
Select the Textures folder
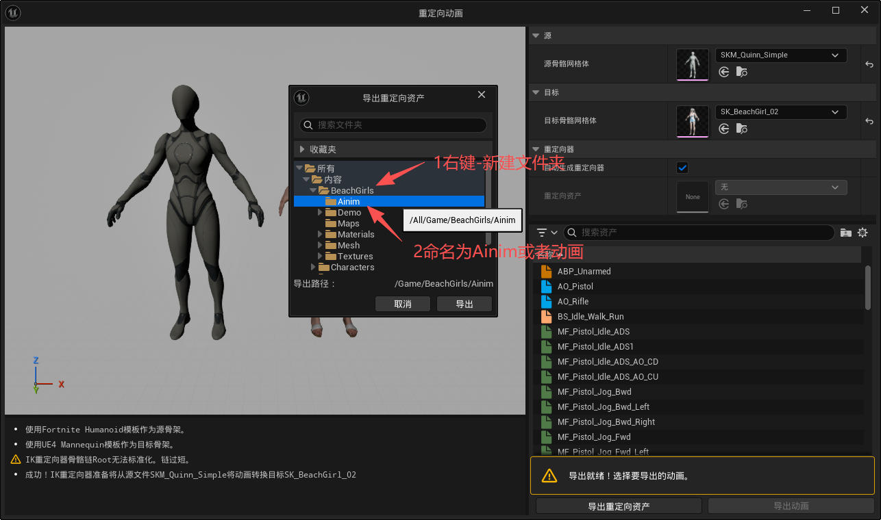(389, 256)
